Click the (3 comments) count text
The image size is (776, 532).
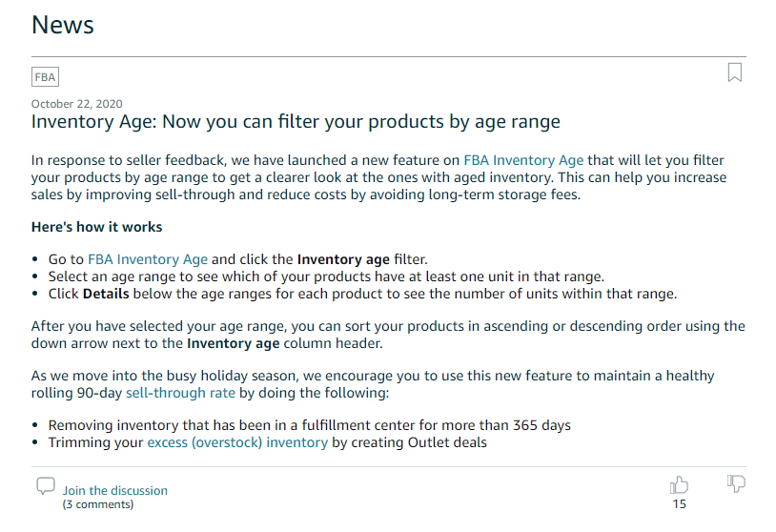(x=98, y=504)
